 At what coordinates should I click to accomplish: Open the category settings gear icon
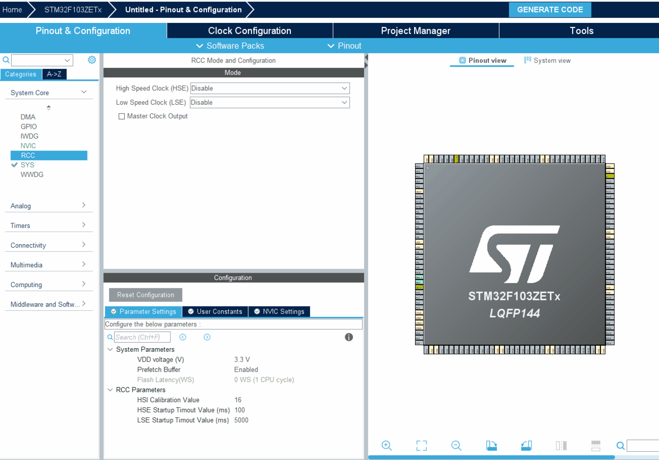tap(92, 60)
